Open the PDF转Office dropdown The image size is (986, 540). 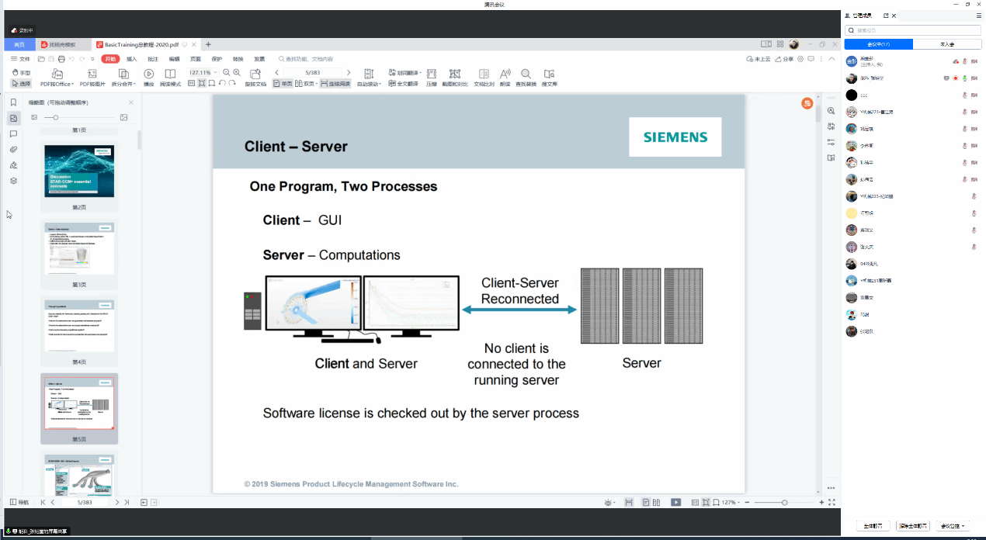pos(57,84)
